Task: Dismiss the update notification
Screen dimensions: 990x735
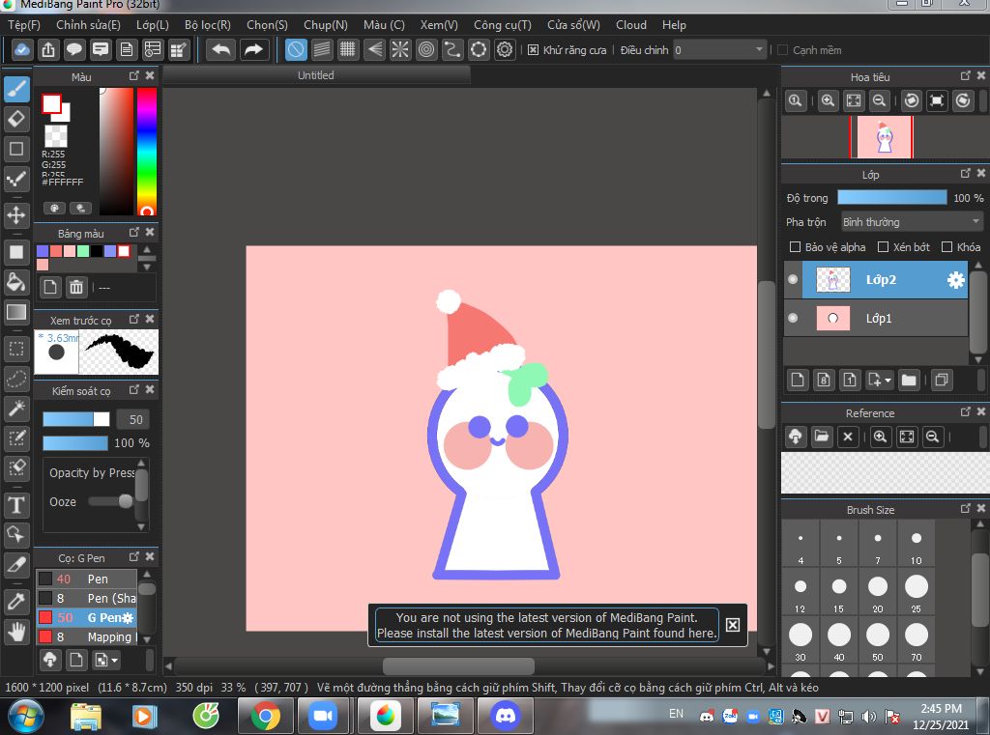Action: (733, 625)
